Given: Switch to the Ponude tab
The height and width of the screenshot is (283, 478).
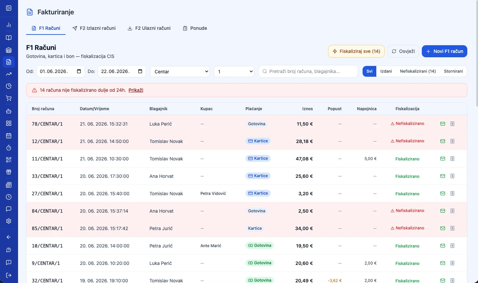Looking at the screenshot, I should (x=195, y=28).
